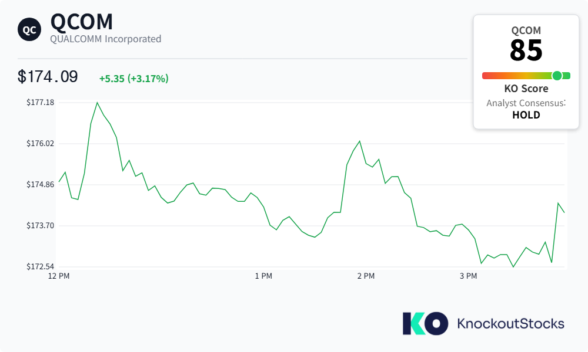This screenshot has width=588, height=352.
Task: Click the QCOM label in score card
Action: tap(526, 31)
